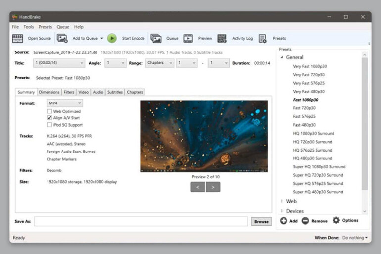381x254 pixels.
Task: Open the Add to Queue dropdown arrow
Action: pos(102,38)
